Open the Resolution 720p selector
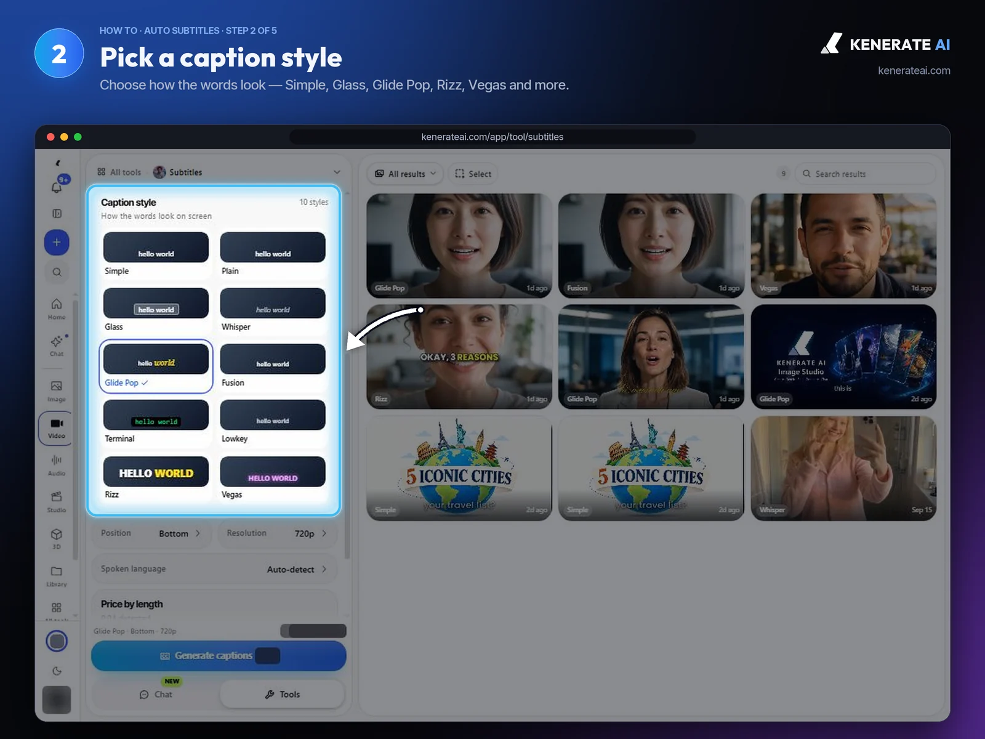Image resolution: width=985 pixels, height=739 pixels. tap(277, 533)
